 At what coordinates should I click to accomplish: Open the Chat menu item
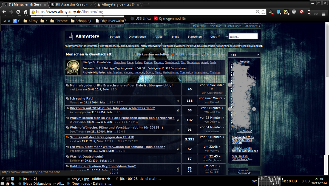click(214, 36)
